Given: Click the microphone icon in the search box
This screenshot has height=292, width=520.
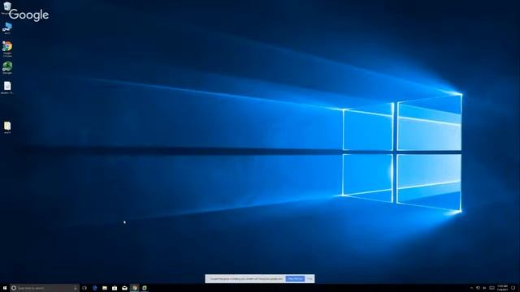Looking at the screenshot, I should (76, 288).
